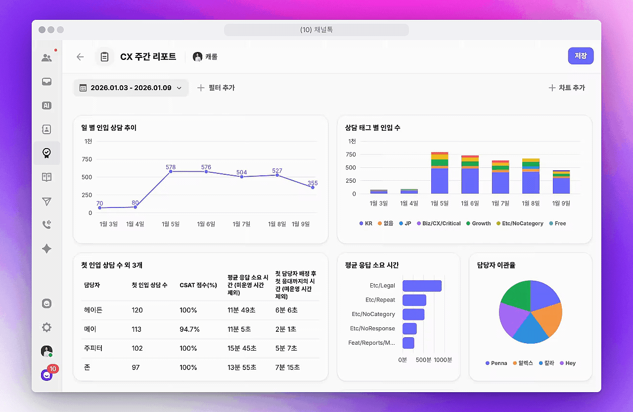This screenshot has width=633, height=412.
Task: Open the paper plane marketing icon
Action: click(x=47, y=202)
